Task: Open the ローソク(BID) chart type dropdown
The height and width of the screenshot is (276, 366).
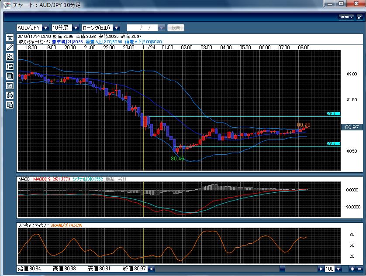Action: [x=116, y=28]
